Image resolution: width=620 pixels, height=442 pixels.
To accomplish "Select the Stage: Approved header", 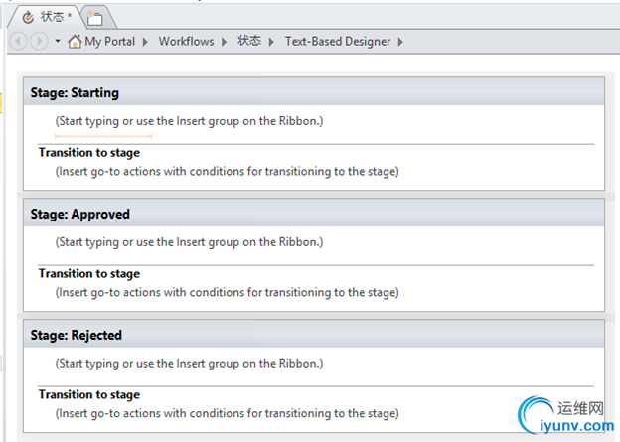I will click(x=79, y=214).
